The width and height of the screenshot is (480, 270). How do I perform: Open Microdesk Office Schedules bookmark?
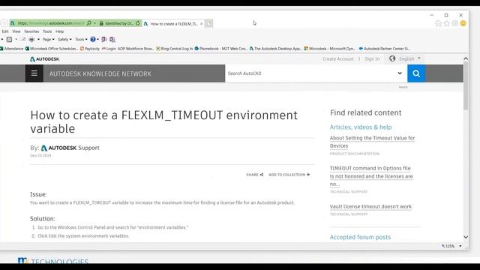pyautogui.click(x=52, y=49)
